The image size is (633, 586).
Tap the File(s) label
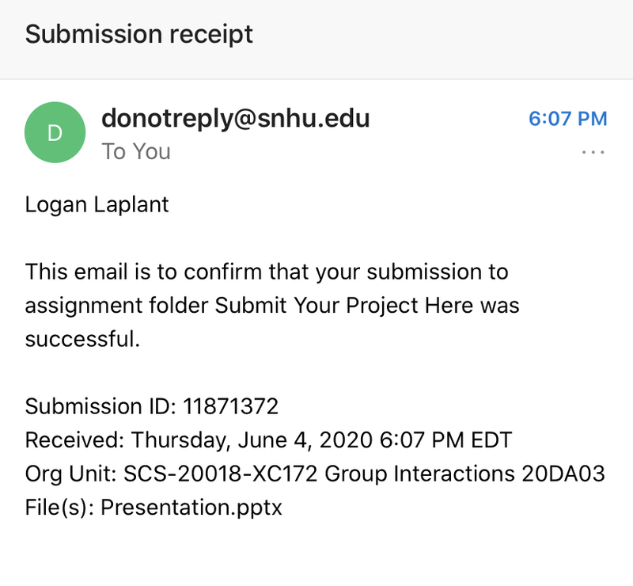60,507
